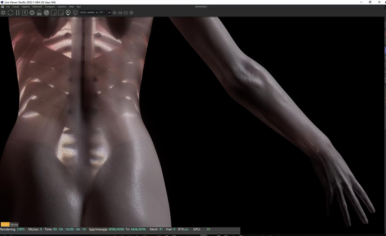Toggle clay mode sphere icon

46,13
